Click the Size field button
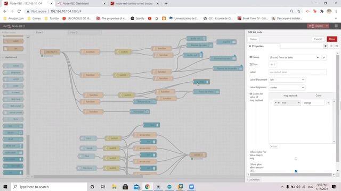 [x=273, y=65]
